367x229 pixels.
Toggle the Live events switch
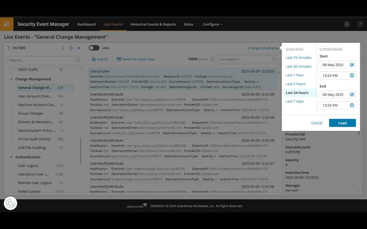point(94,48)
